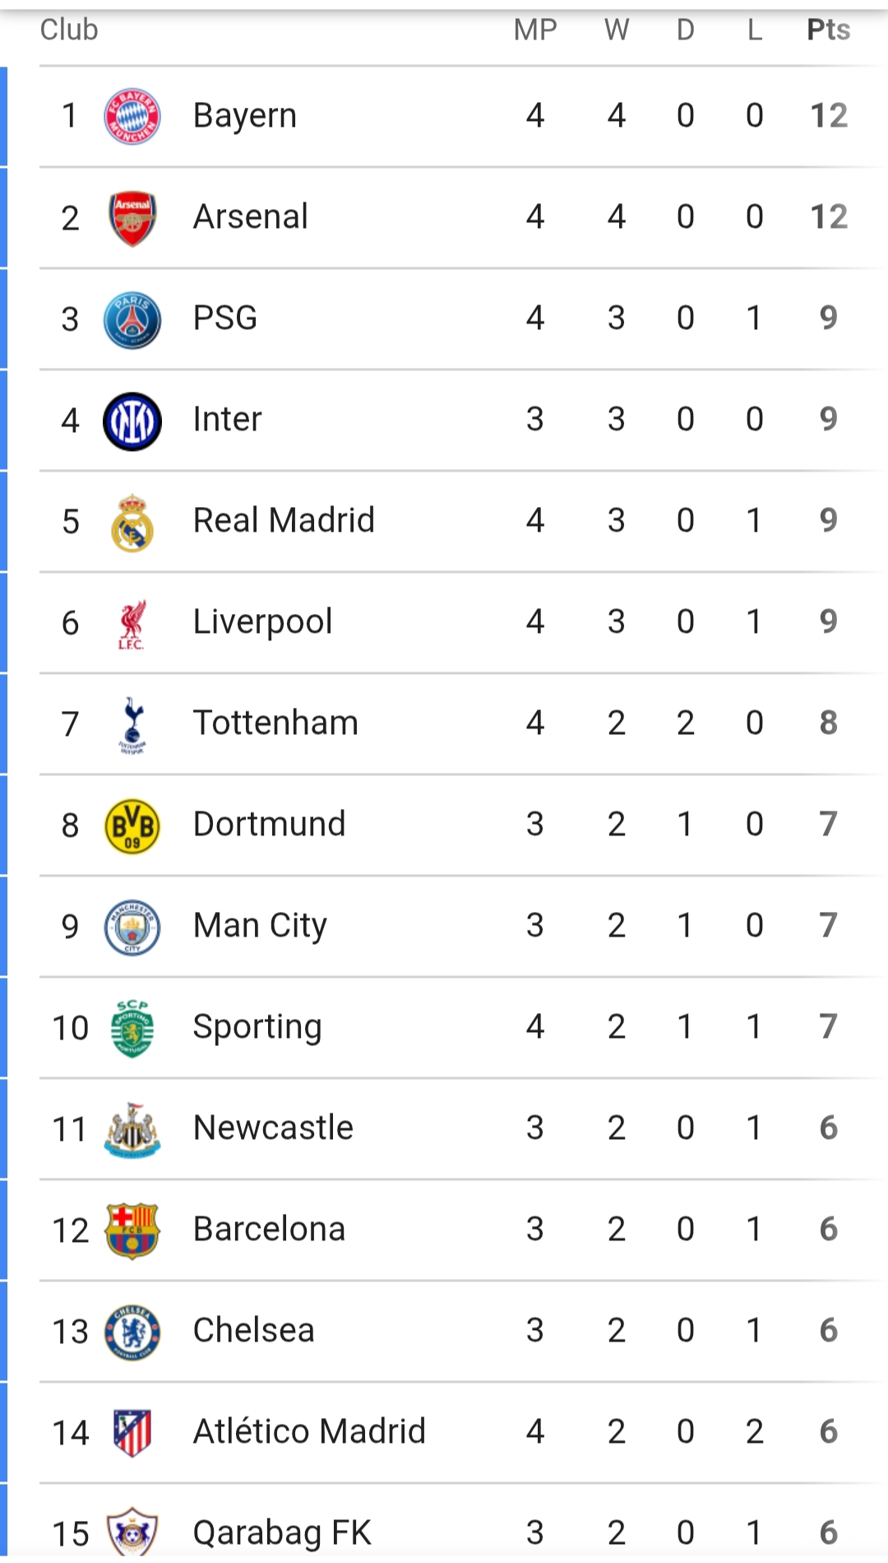This screenshot has width=888, height=1563.
Task: Click the Chelsea club badge
Action: (x=132, y=1332)
